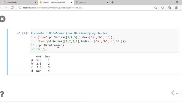Click the 3.0 value in row c

(x=39, y=67)
